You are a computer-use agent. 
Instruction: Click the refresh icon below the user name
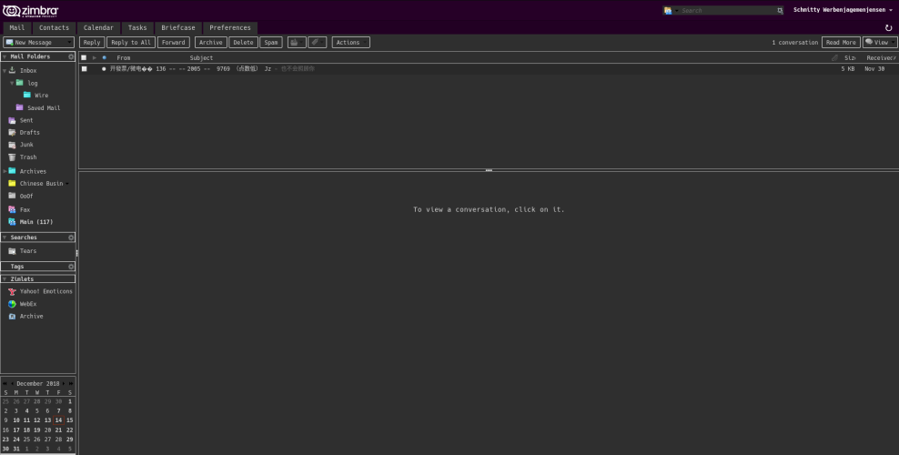click(x=889, y=27)
